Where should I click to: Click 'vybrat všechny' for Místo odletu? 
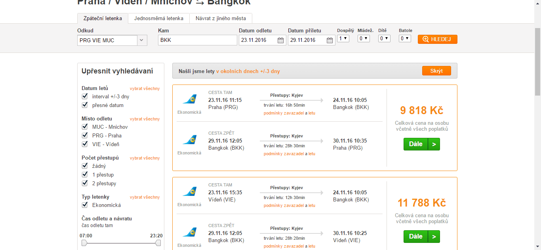click(x=145, y=119)
